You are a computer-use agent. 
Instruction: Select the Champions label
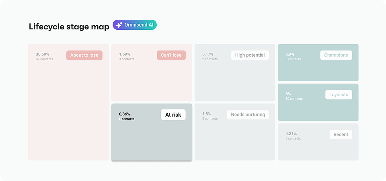[x=336, y=55]
